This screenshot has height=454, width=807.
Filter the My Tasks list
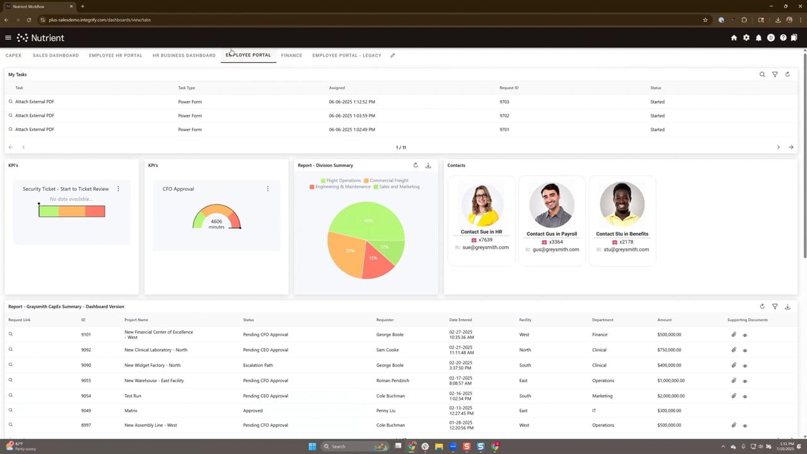click(x=775, y=74)
